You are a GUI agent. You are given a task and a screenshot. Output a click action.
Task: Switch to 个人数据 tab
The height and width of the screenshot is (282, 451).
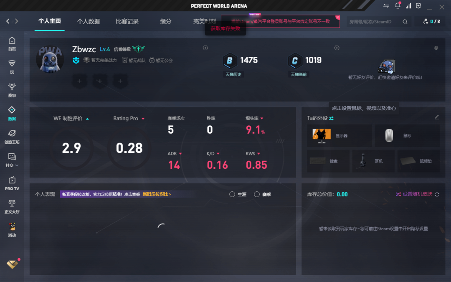(88, 21)
